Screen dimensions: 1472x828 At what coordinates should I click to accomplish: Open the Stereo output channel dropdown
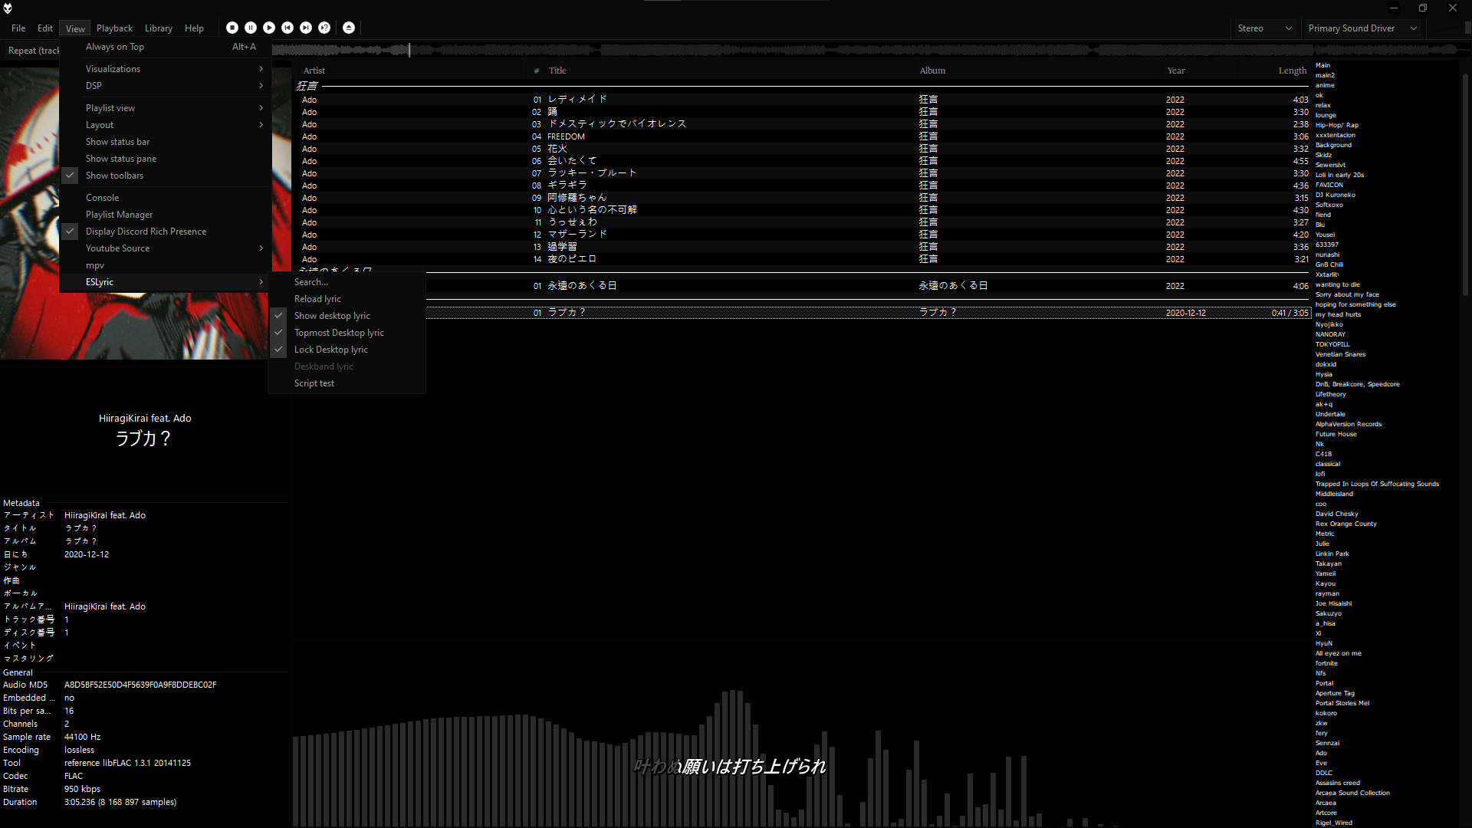(1263, 28)
